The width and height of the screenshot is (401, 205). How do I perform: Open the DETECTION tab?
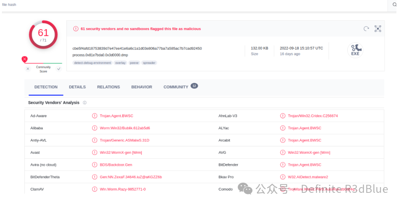[x=46, y=87]
